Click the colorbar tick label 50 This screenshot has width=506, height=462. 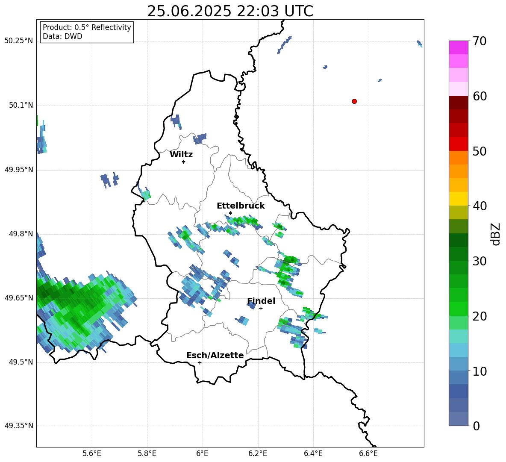(480, 151)
